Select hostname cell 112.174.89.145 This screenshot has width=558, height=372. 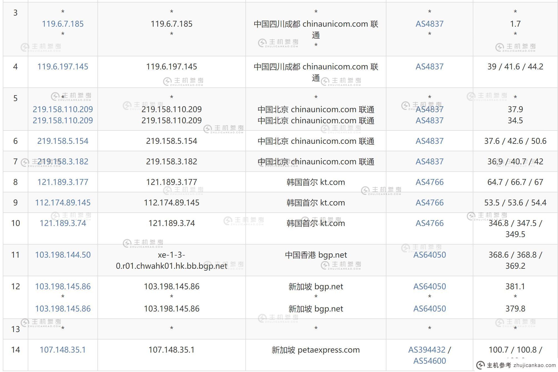click(x=172, y=203)
